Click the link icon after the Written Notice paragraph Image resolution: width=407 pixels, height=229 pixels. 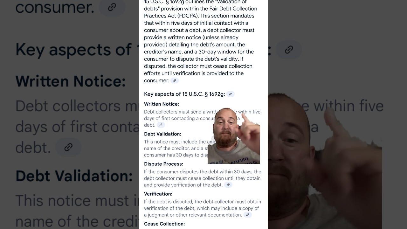pos(161,125)
